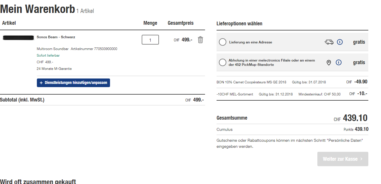Click the map pin location icon

pyautogui.click(x=329, y=63)
